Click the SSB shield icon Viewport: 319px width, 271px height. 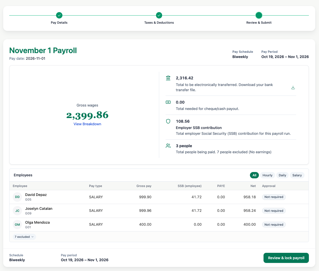pyautogui.click(x=168, y=121)
